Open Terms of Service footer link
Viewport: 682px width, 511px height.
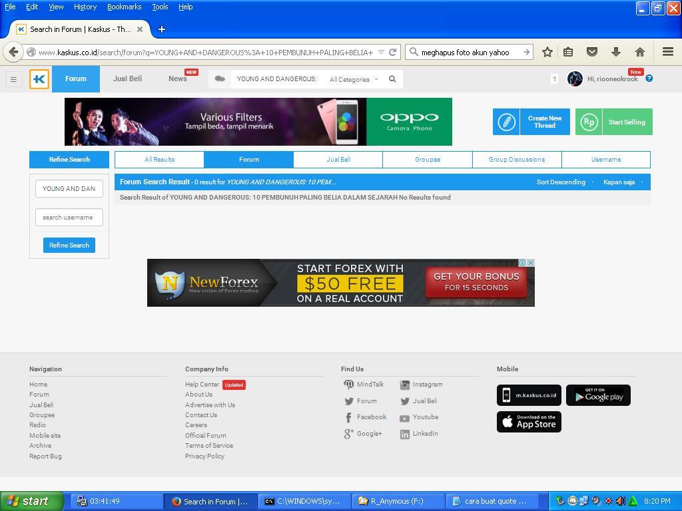point(209,445)
